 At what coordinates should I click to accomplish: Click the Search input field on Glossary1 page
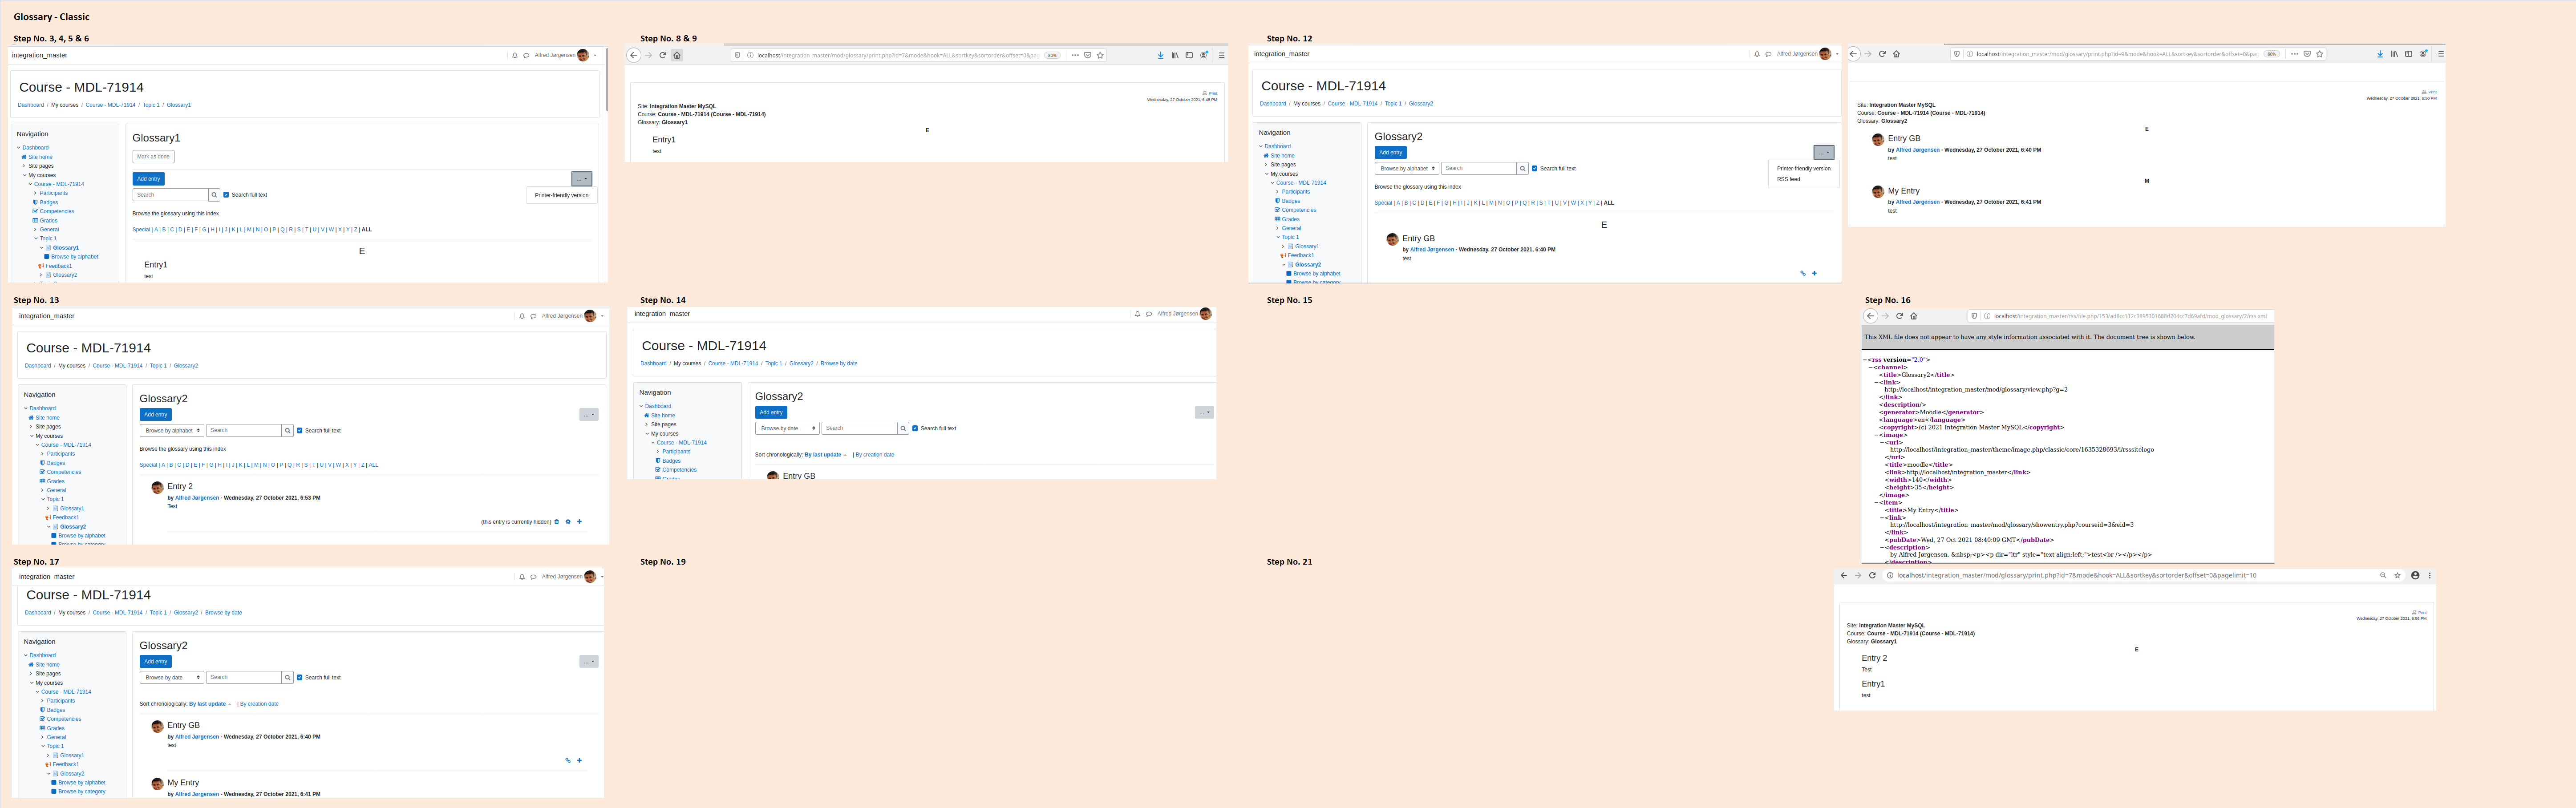coord(171,195)
